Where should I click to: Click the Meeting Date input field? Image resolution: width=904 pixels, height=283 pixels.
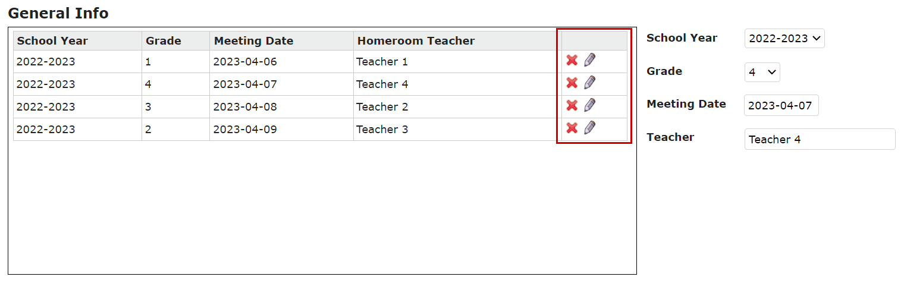point(781,106)
